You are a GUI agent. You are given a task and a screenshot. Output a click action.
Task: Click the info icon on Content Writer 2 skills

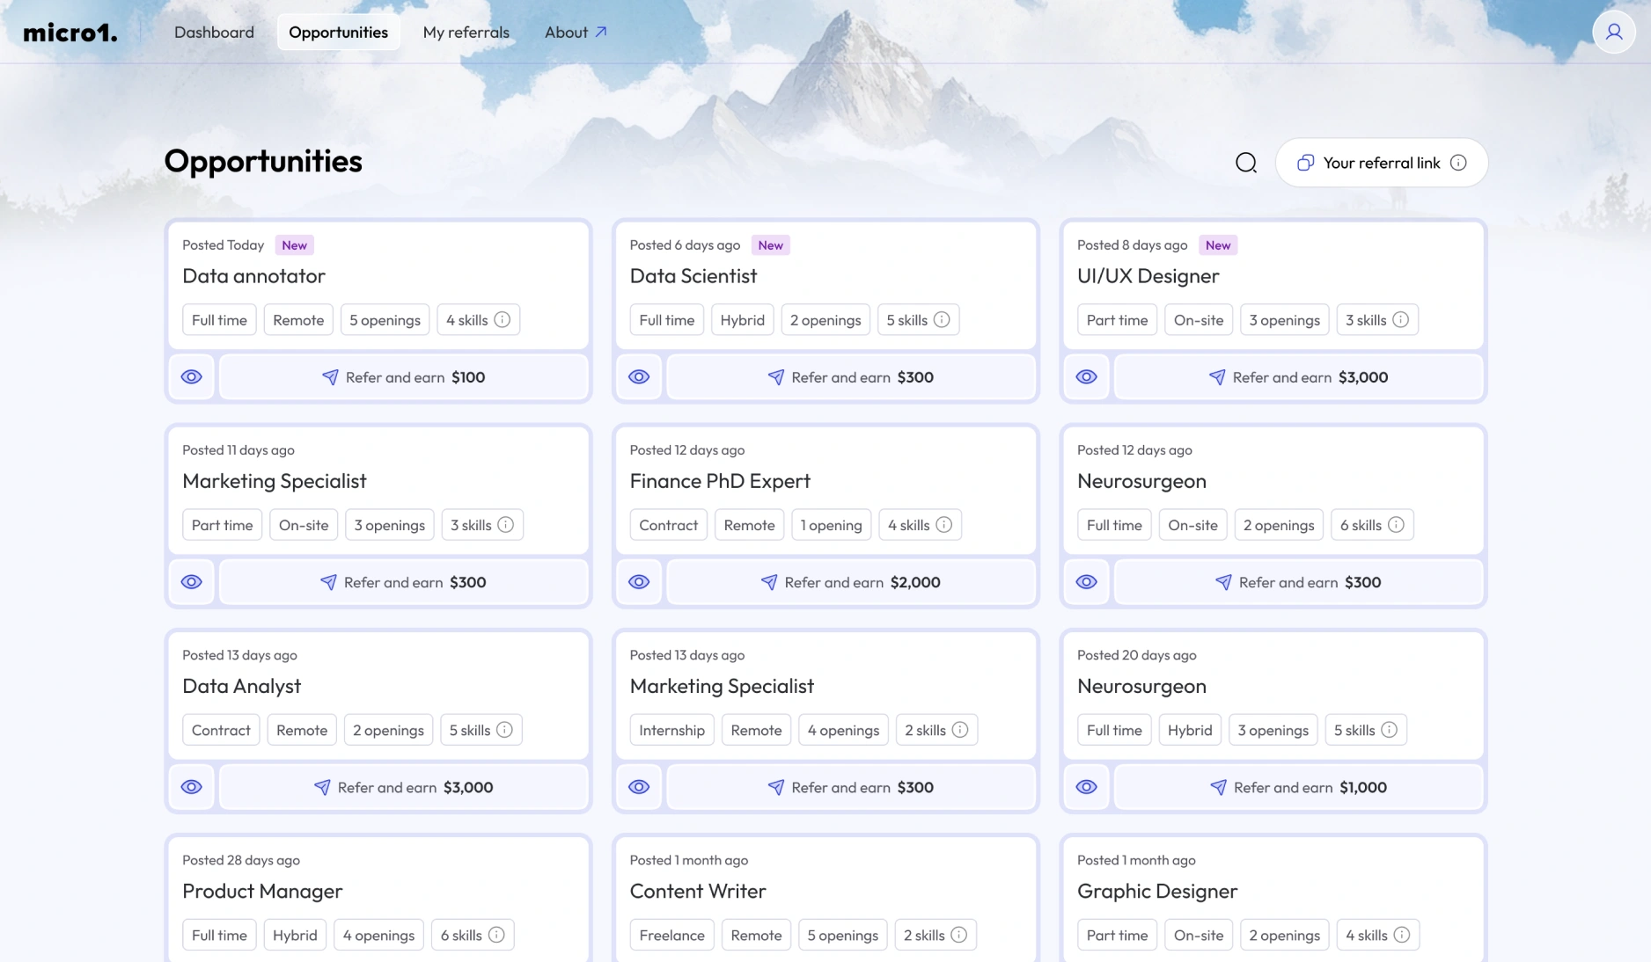click(959, 936)
